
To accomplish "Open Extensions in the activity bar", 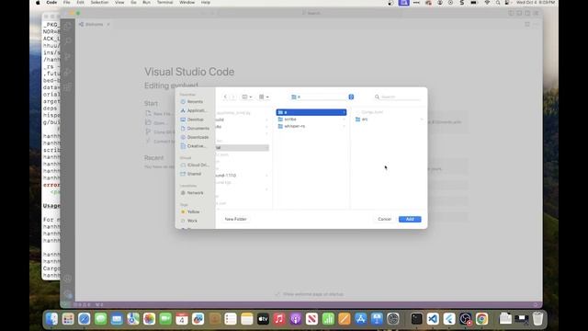I will [x=68, y=87].
